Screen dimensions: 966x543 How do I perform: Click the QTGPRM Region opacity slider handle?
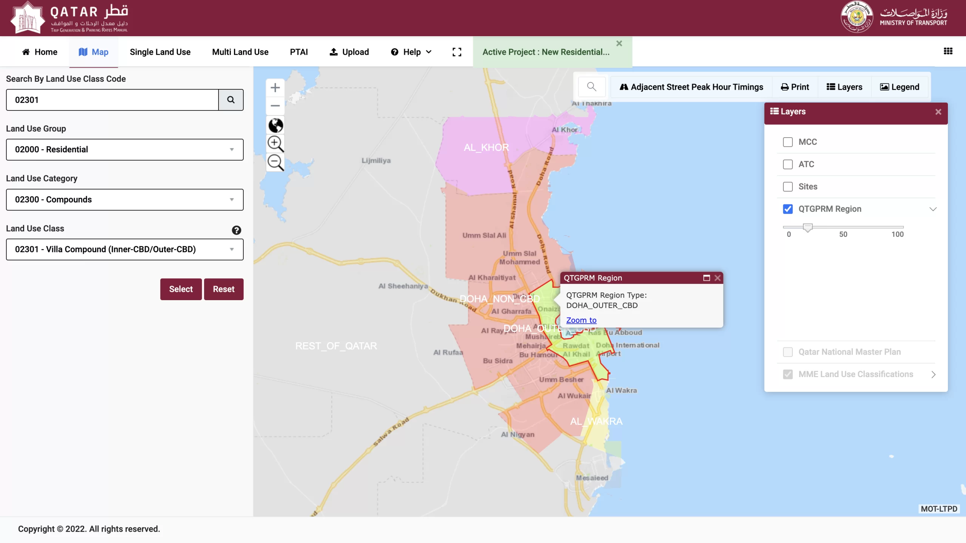808,227
